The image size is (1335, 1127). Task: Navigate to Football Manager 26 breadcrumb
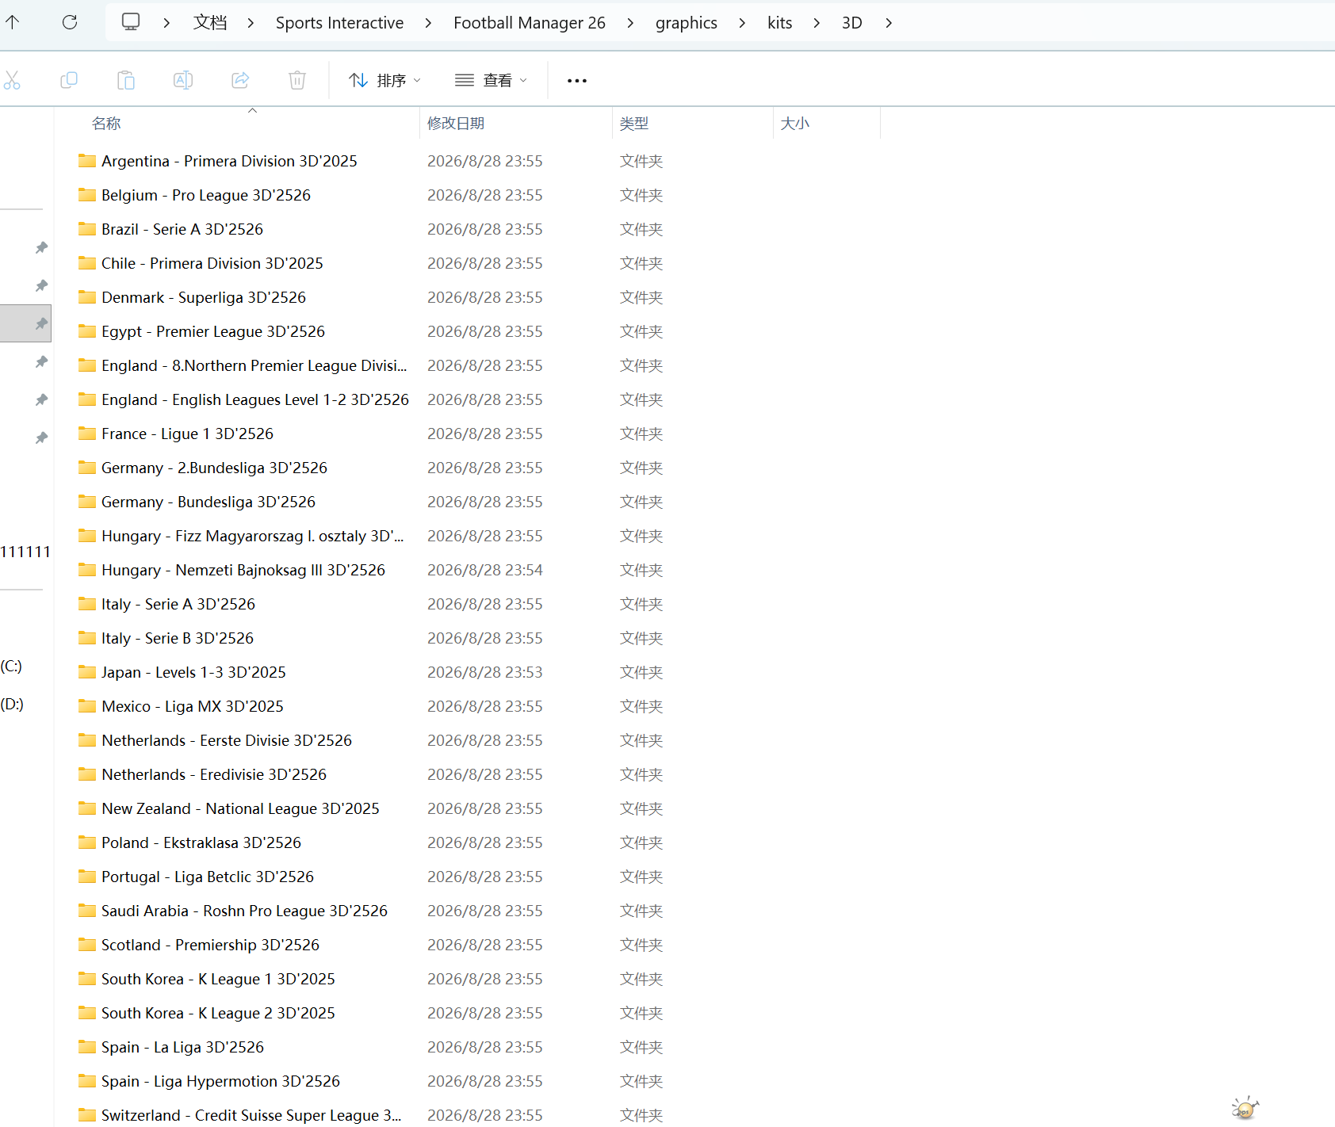click(530, 23)
